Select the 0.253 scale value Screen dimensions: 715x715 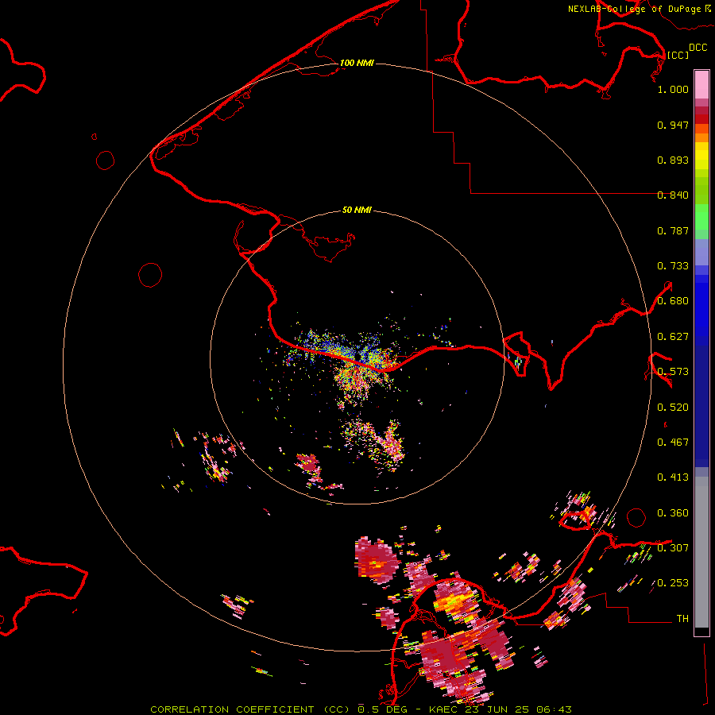(x=673, y=583)
